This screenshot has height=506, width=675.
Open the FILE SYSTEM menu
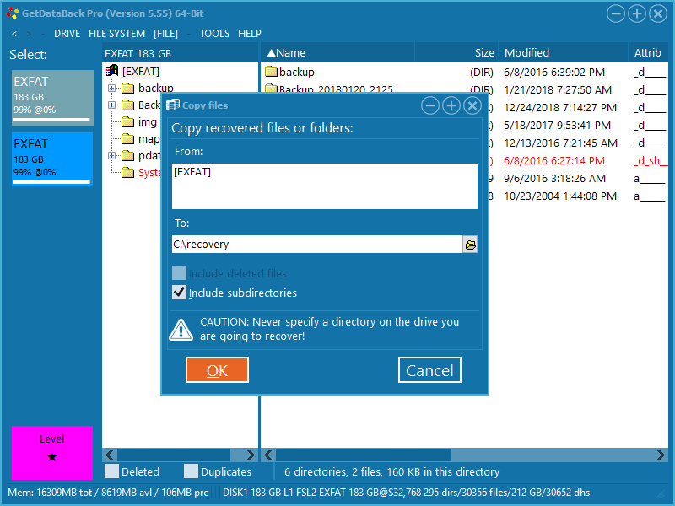[x=116, y=34]
